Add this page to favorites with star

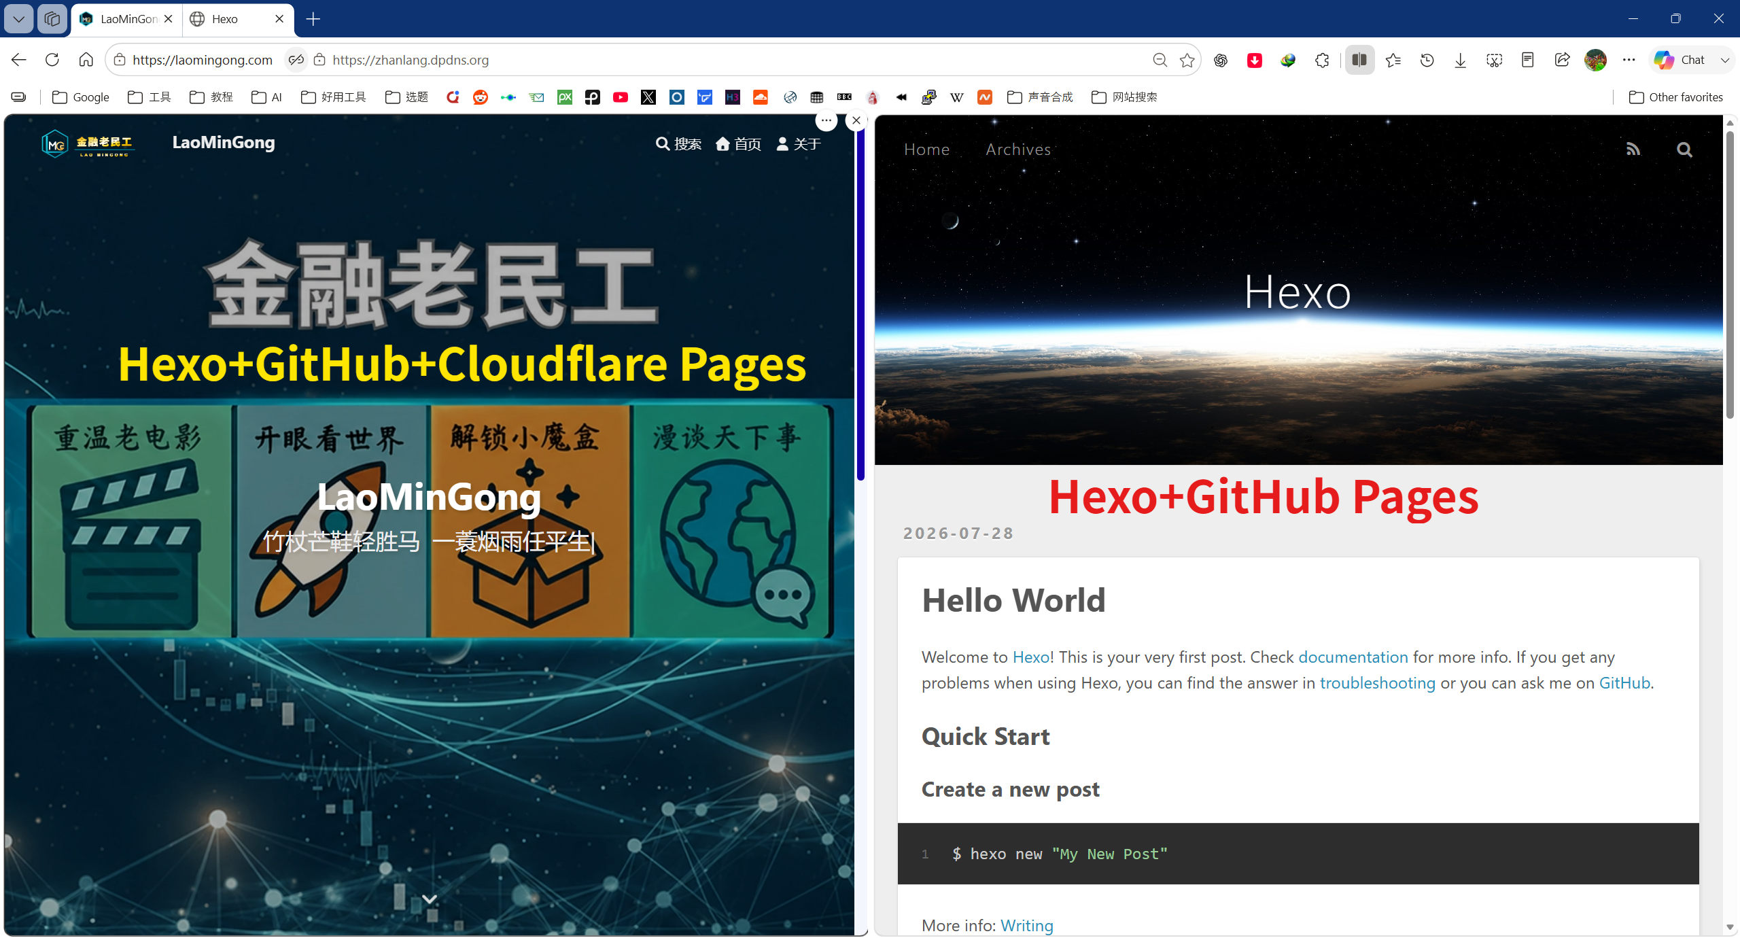coord(1187,60)
